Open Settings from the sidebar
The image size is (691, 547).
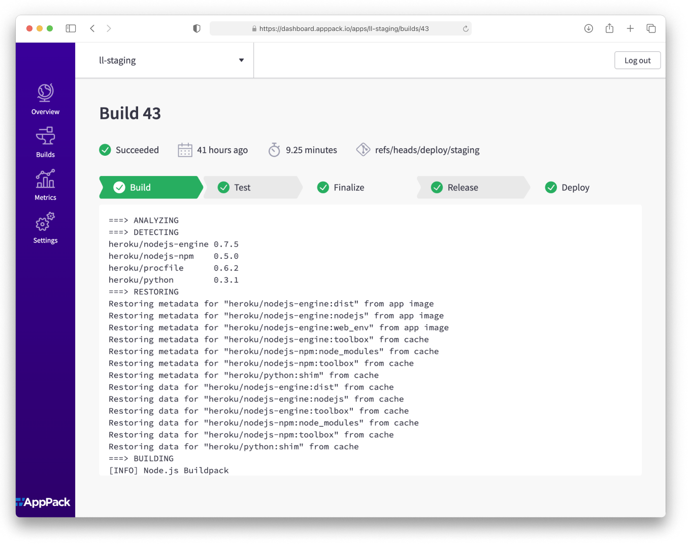[x=45, y=228]
